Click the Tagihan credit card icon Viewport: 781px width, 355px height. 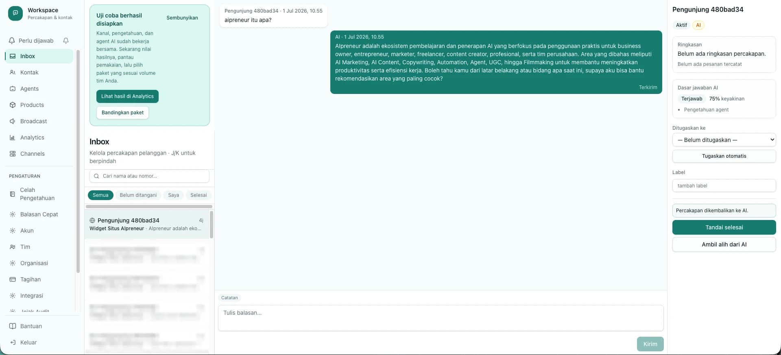pyautogui.click(x=13, y=279)
